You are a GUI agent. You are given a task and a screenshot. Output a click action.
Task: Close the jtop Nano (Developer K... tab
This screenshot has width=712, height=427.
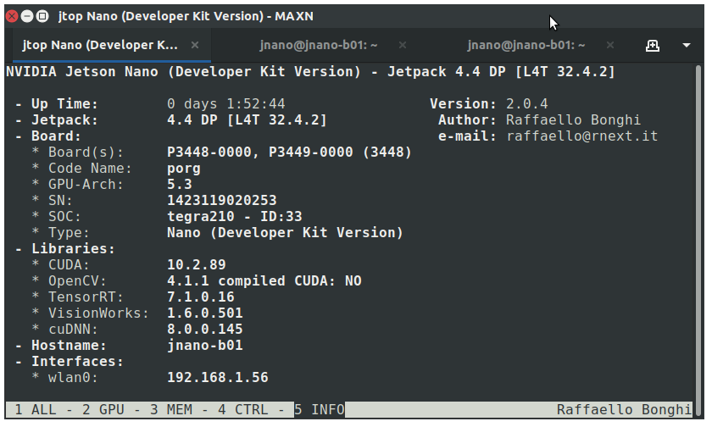click(195, 45)
